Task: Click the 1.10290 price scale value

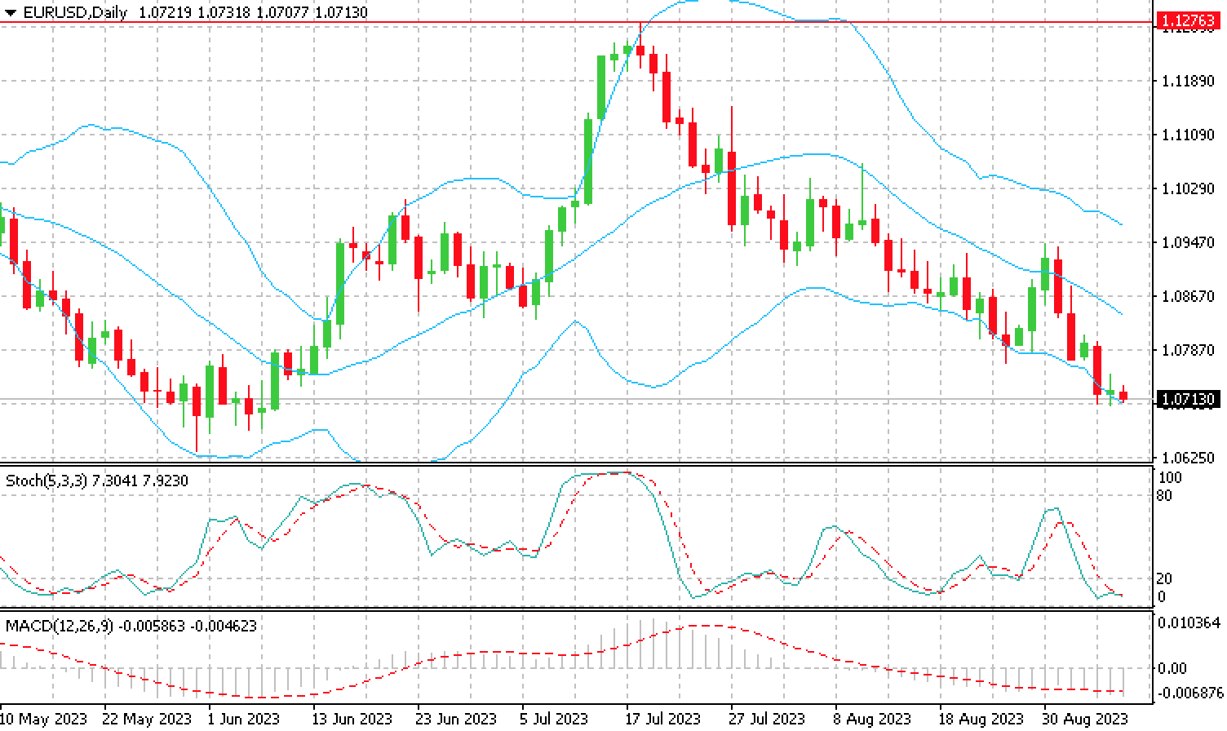Action: pos(1188,188)
